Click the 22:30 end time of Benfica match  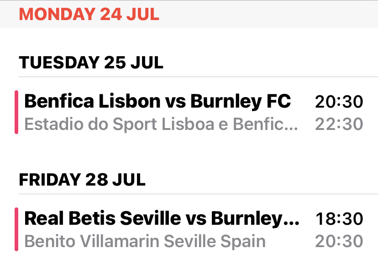click(339, 124)
